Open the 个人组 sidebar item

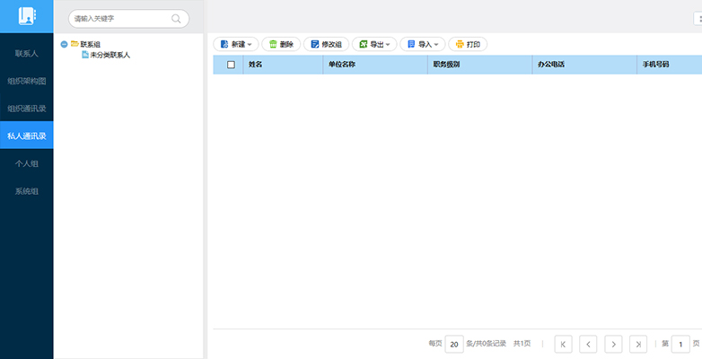point(26,163)
